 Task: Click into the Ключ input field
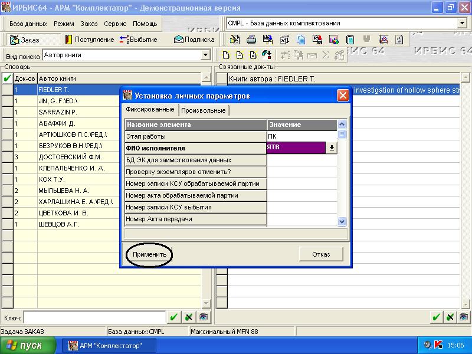[94, 317]
